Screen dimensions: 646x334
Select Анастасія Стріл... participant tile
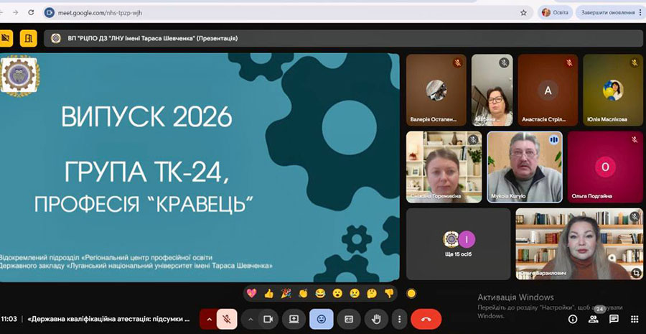(x=548, y=90)
